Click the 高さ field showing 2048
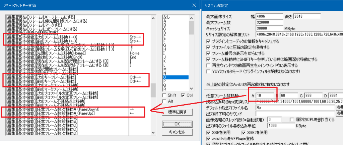The height and width of the screenshot is (145, 343). 307,16
